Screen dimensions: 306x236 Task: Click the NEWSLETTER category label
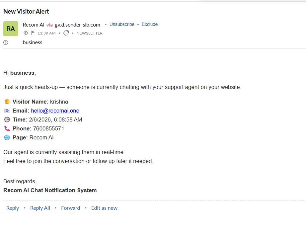click(89, 33)
